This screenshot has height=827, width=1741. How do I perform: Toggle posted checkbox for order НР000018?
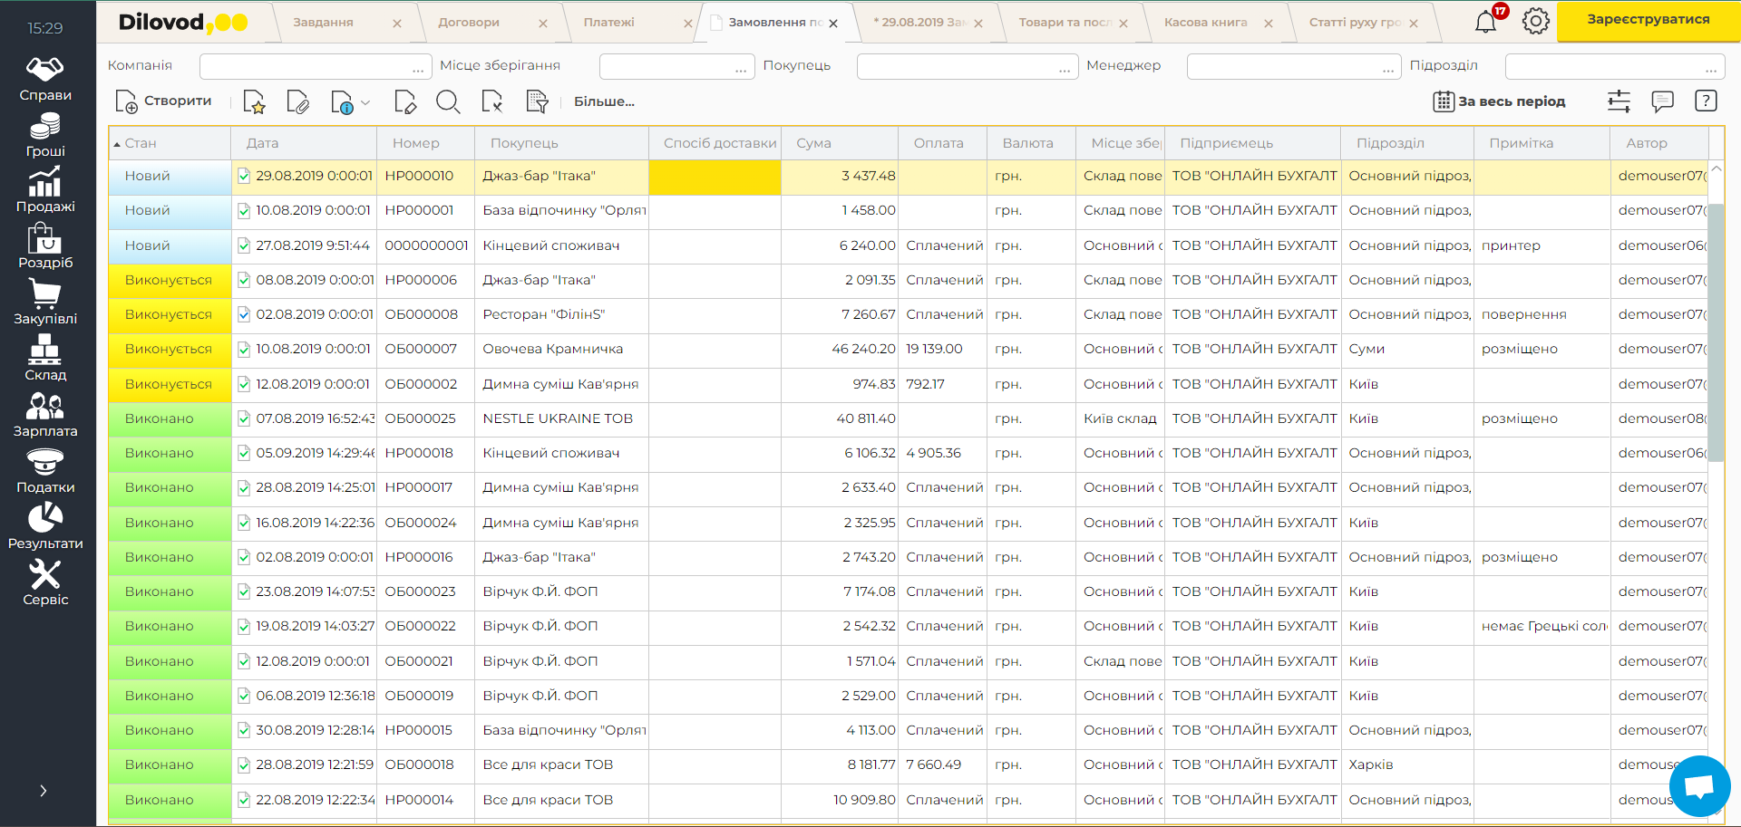[244, 453]
